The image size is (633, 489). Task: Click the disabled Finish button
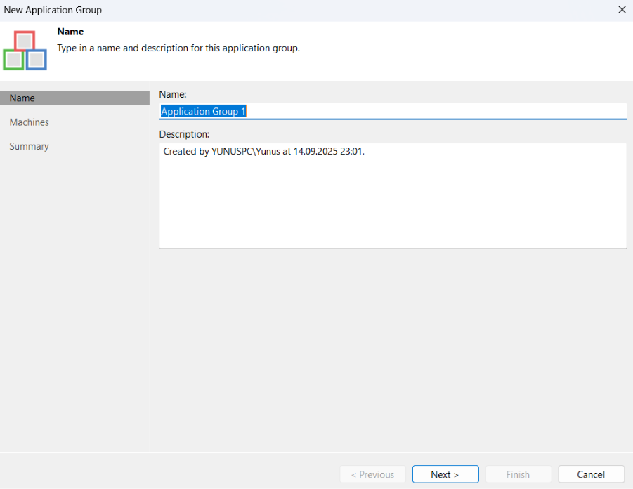pyautogui.click(x=518, y=474)
